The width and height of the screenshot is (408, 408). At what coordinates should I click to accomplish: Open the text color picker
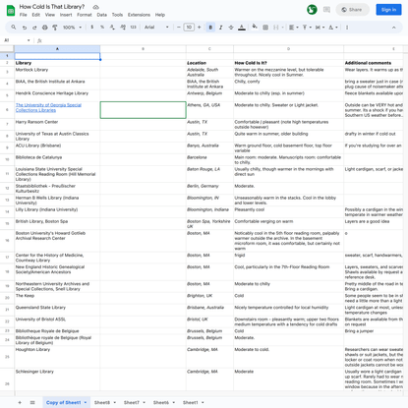(242, 28)
